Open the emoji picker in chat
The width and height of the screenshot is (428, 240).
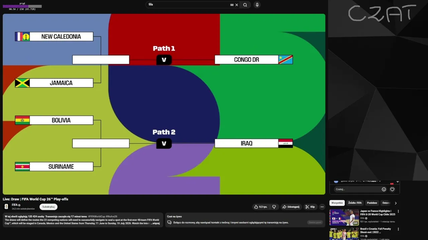tap(384, 189)
